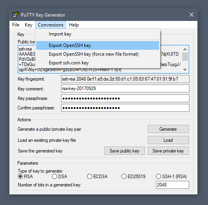
Task: Click 'Load an existing private key file' text
Action: point(47,140)
